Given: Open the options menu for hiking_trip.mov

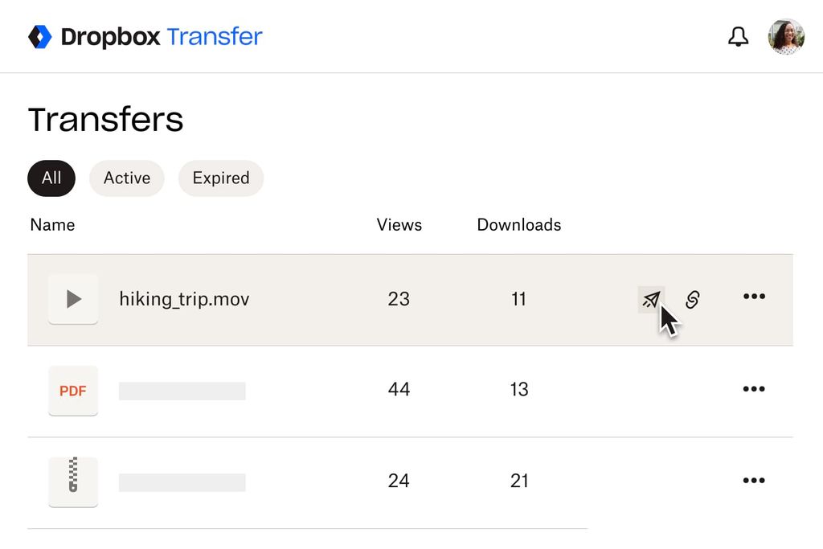Looking at the screenshot, I should [x=754, y=298].
